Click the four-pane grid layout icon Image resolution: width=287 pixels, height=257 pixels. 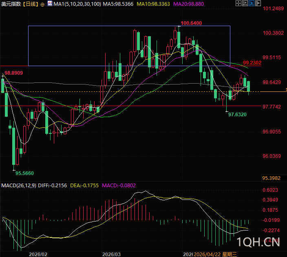tap(238, 3)
